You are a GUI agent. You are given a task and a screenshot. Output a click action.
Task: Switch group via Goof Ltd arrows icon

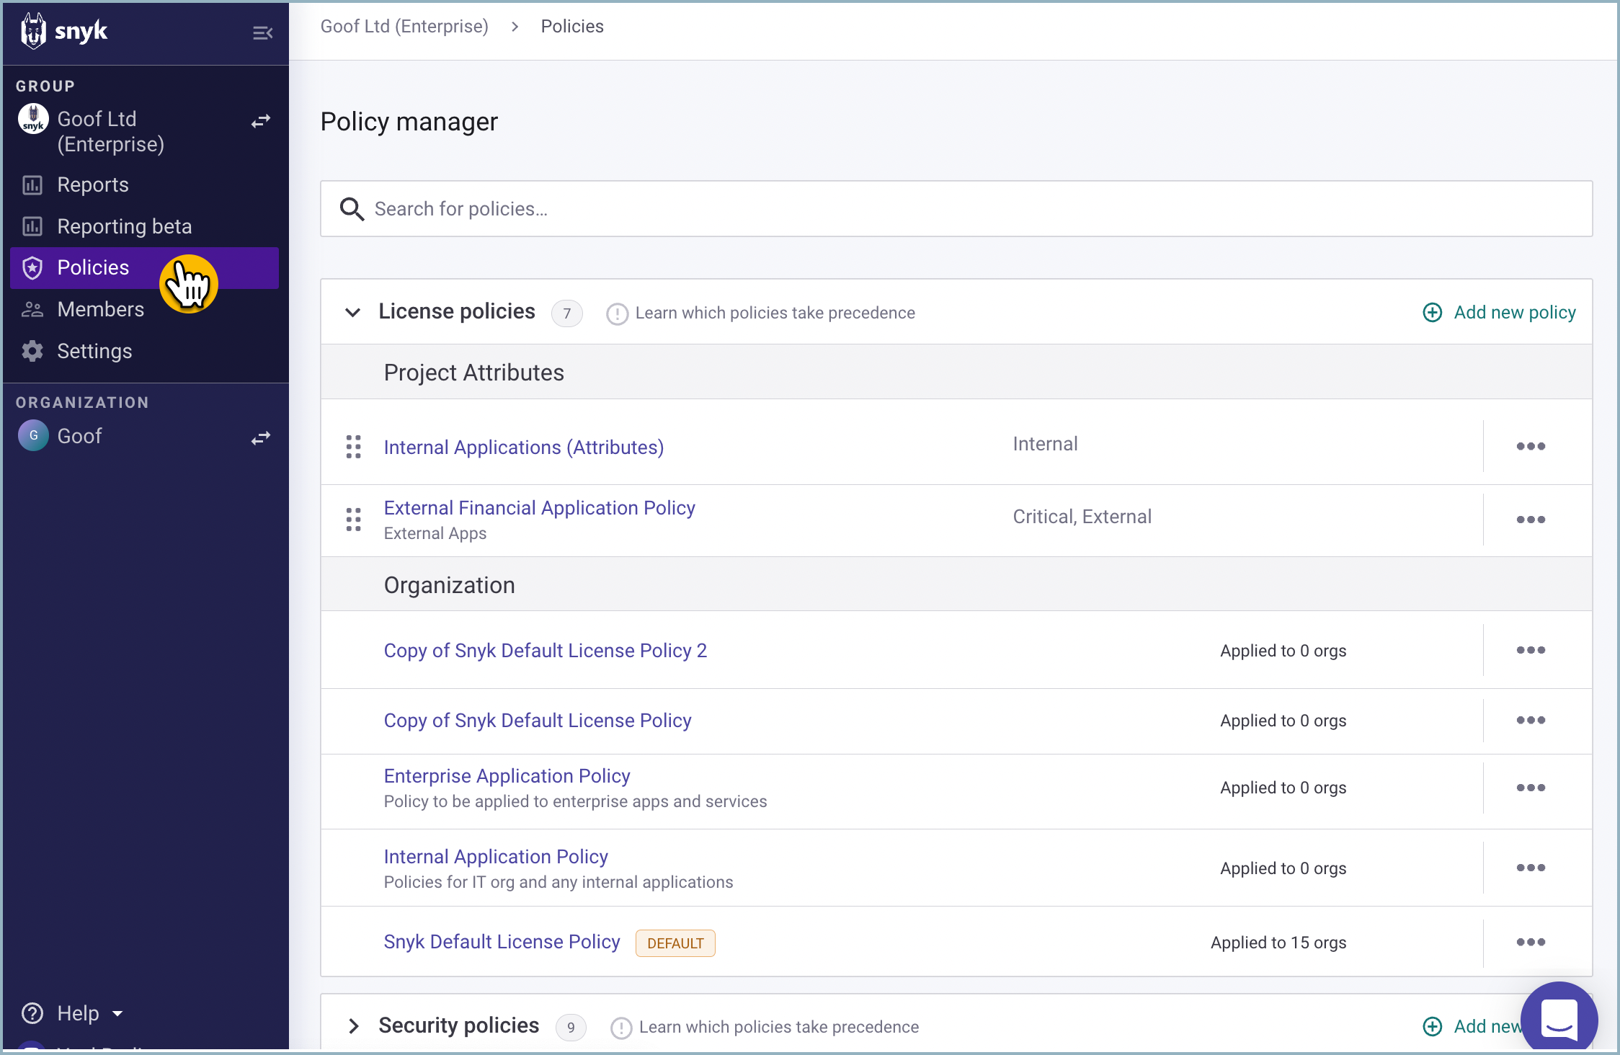[261, 121]
